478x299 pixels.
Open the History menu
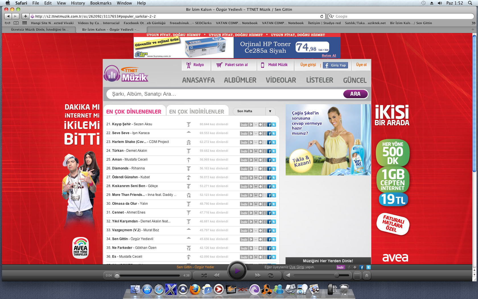click(x=78, y=3)
